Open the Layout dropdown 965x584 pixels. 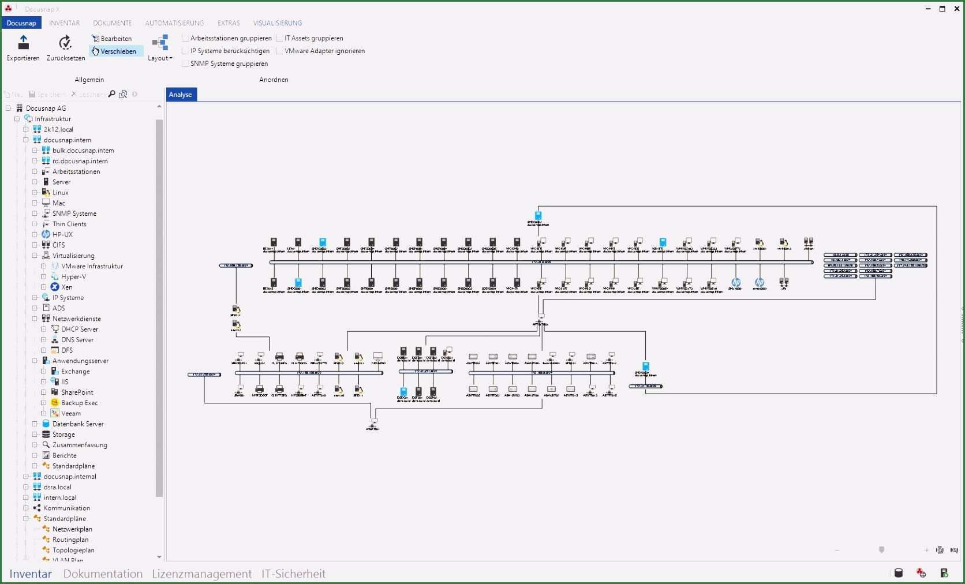pyautogui.click(x=160, y=48)
